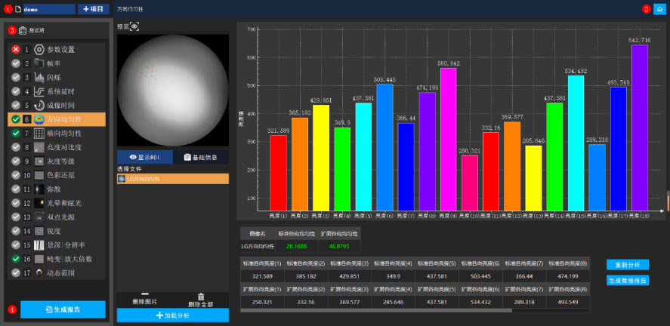This screenshot has width=670, height=326.
Task: Toggle the 预览 eye visibility icon
Action: click(x=134, y=26)
